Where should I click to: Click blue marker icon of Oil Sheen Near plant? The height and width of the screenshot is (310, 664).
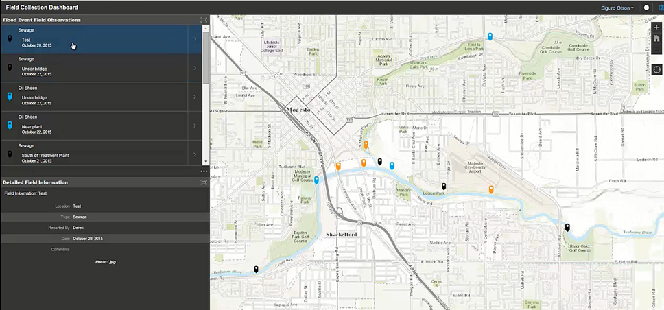(x=10, y=126)
